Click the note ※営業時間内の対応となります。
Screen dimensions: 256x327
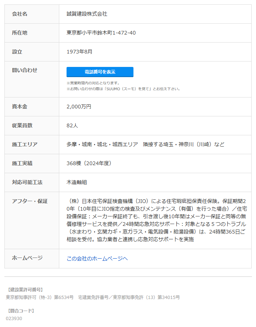(x=93, y=83)
